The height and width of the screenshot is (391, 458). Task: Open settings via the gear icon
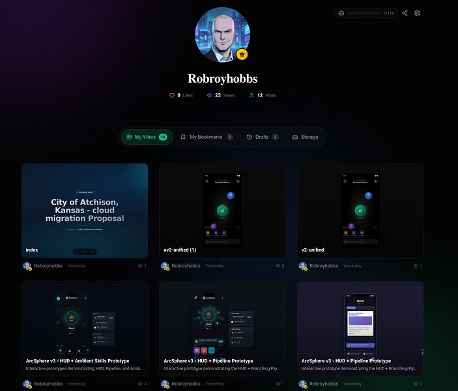417,13
